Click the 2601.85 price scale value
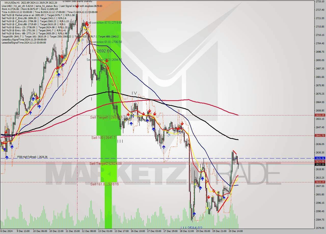This screenshot has height=234, width=326. 320,195
